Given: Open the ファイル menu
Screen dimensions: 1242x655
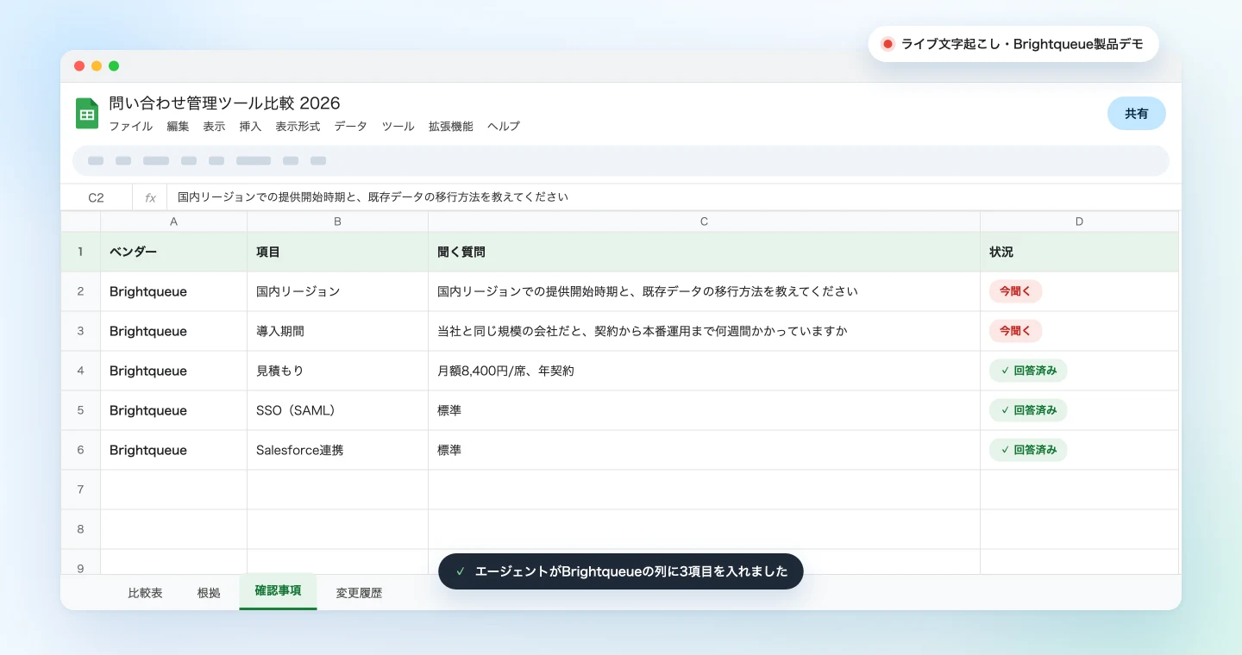Looking at the screenshot, I should click(x=130, y=127).
